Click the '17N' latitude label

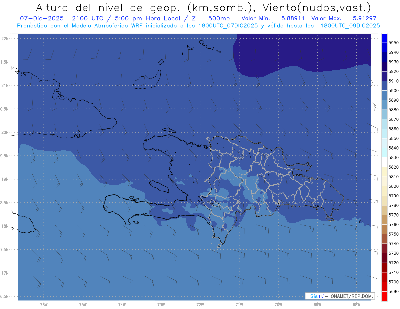click(5, 273)
